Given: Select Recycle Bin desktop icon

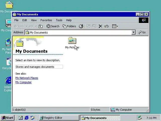Looking at the screenshot, I should (x=7, y=63).
